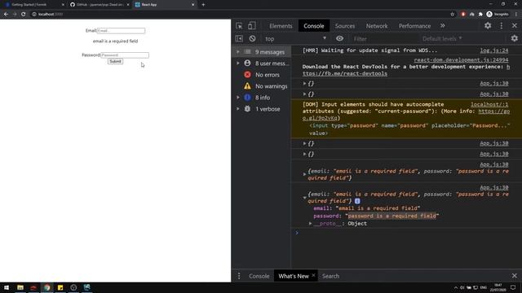Image resolution: width=522 pixels, height=293 pixels.
Task: Open the Windows Start menu
Action: pyautogui.click(x=7, y=287)
